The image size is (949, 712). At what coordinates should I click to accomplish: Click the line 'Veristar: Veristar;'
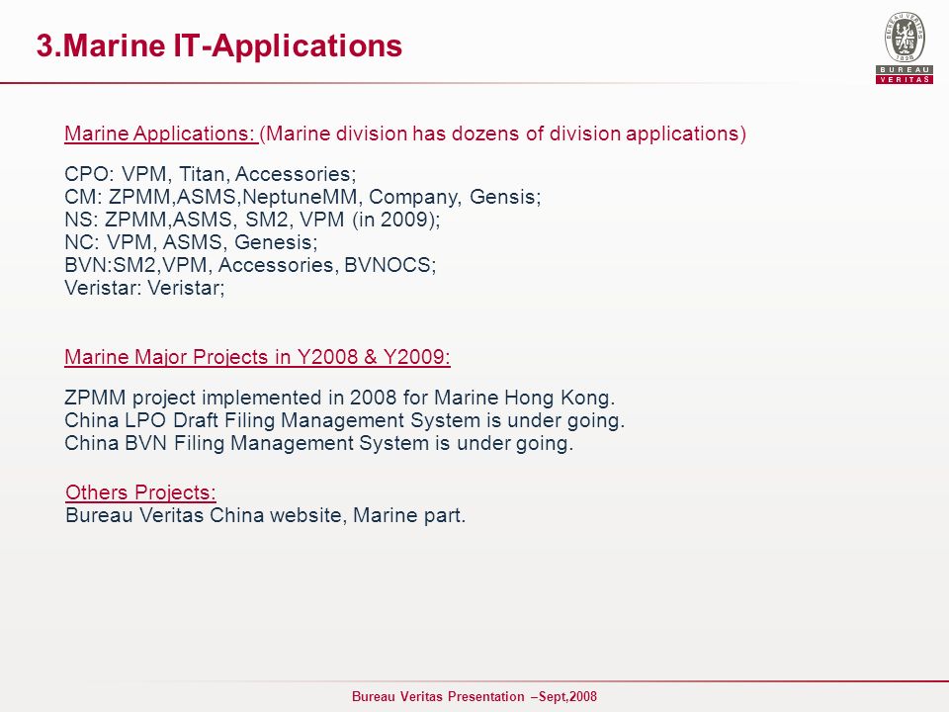(144, 288)
